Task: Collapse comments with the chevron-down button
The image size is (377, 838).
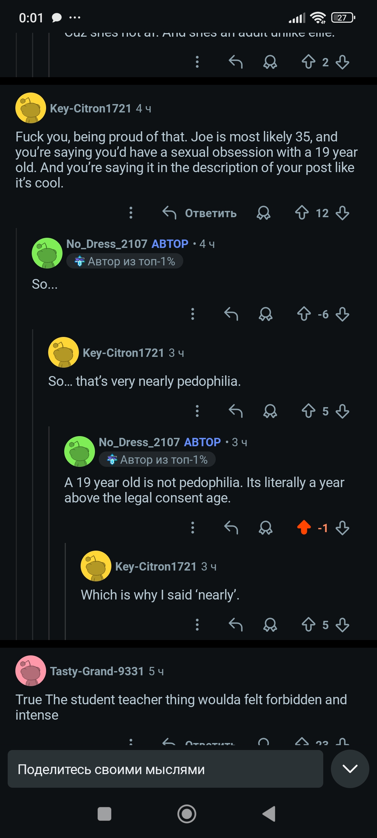Action: tap(350, 769)
